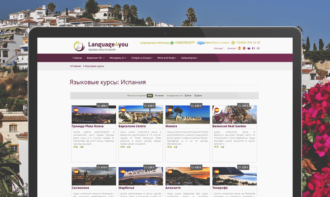The width and height of the screenshot is (330, 197).
Task: Filter courses by Испания
Action: point(159,95)
